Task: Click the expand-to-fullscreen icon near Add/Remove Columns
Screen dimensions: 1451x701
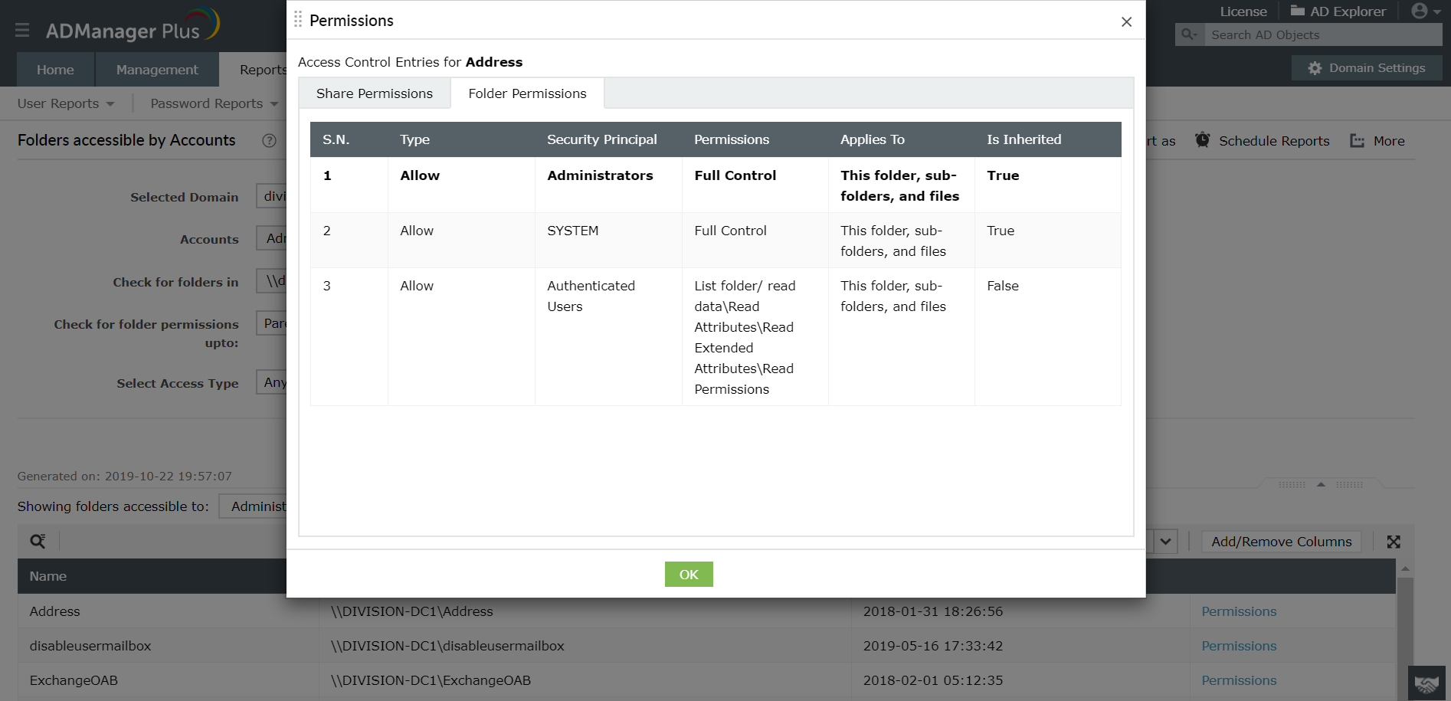Action: (1394, 541)
